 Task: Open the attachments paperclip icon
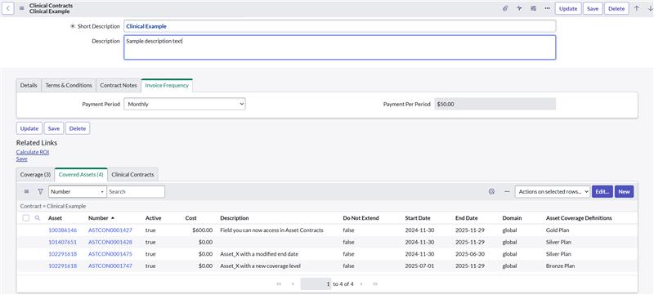coord(505,8)
